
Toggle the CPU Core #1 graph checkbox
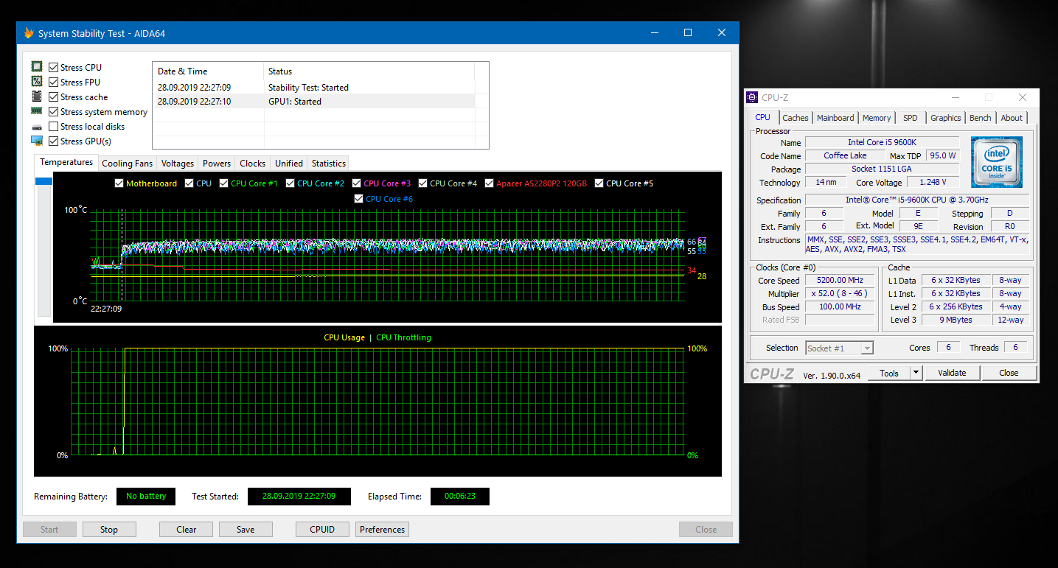pos(224,183)
